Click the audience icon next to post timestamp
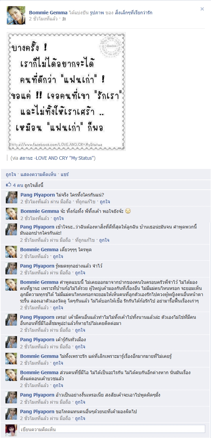This screenshot has width=211, height=438. click(64, 19)
